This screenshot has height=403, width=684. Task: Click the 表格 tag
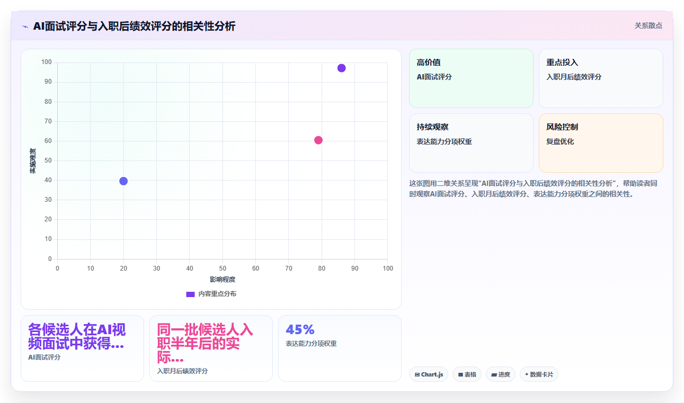pyautogui.click(x=467, y=374)
